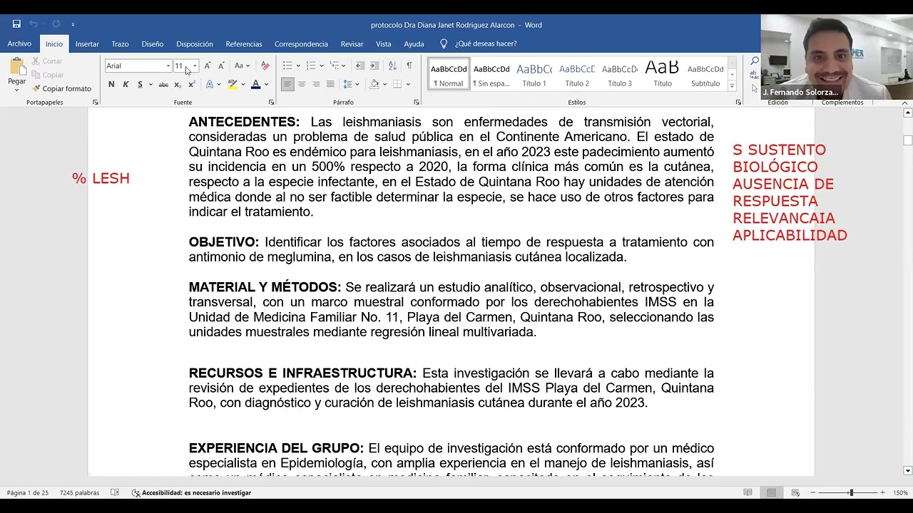The width and height of the screenshot is (913, 513).
Task: Open Párrafo dialog launcher
Action: click(418, 103)
